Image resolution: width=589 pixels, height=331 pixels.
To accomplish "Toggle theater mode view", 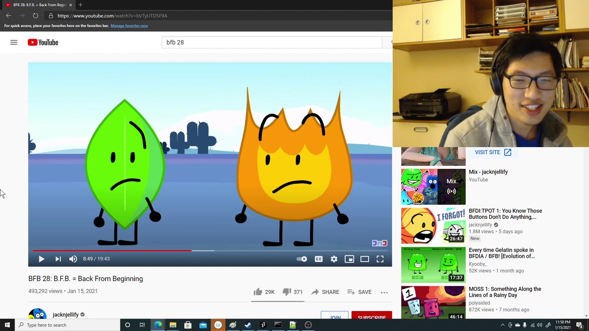I will pyautogui.click(x=364, y=259).
